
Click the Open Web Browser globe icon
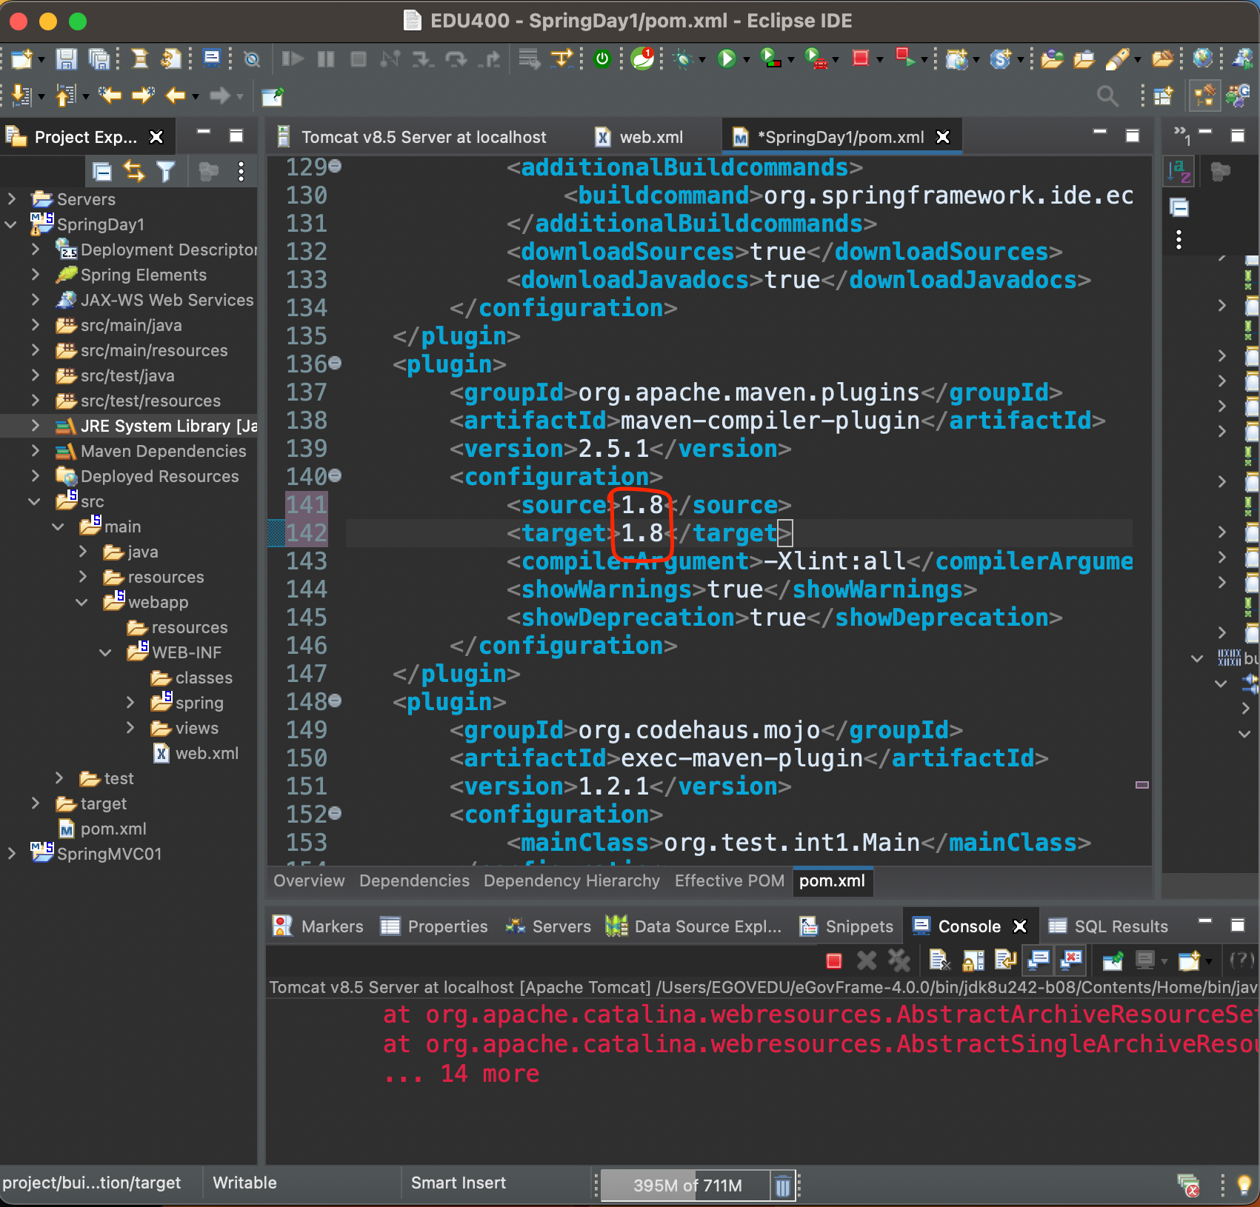point(1203,58)
